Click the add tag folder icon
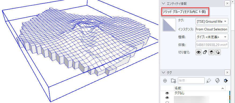The width and height of the screenshot is (235, 103). pos(173,81)
